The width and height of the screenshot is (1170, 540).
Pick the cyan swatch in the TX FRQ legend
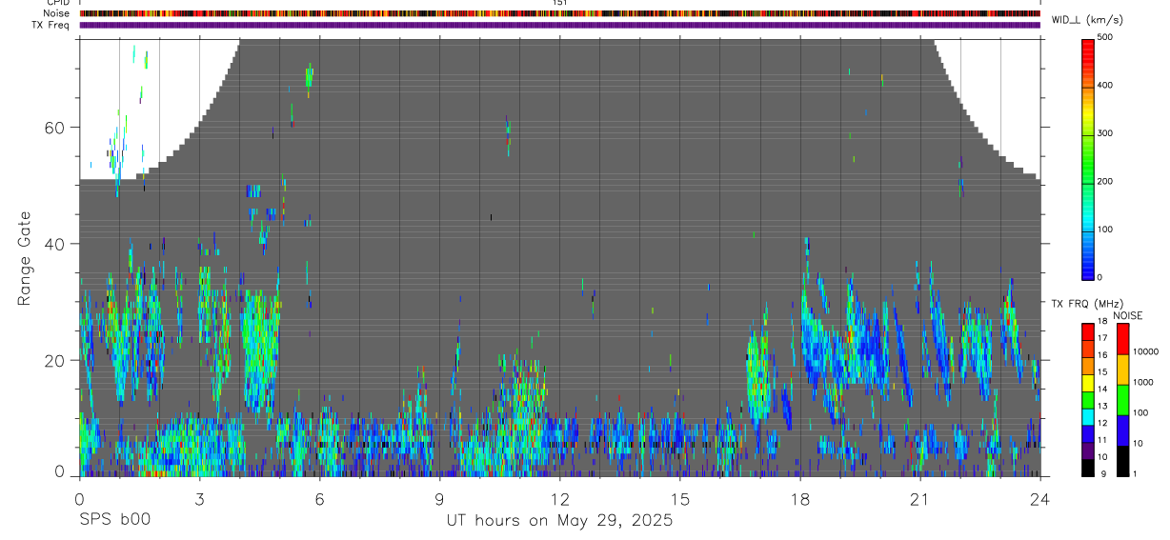point(1088,417)
